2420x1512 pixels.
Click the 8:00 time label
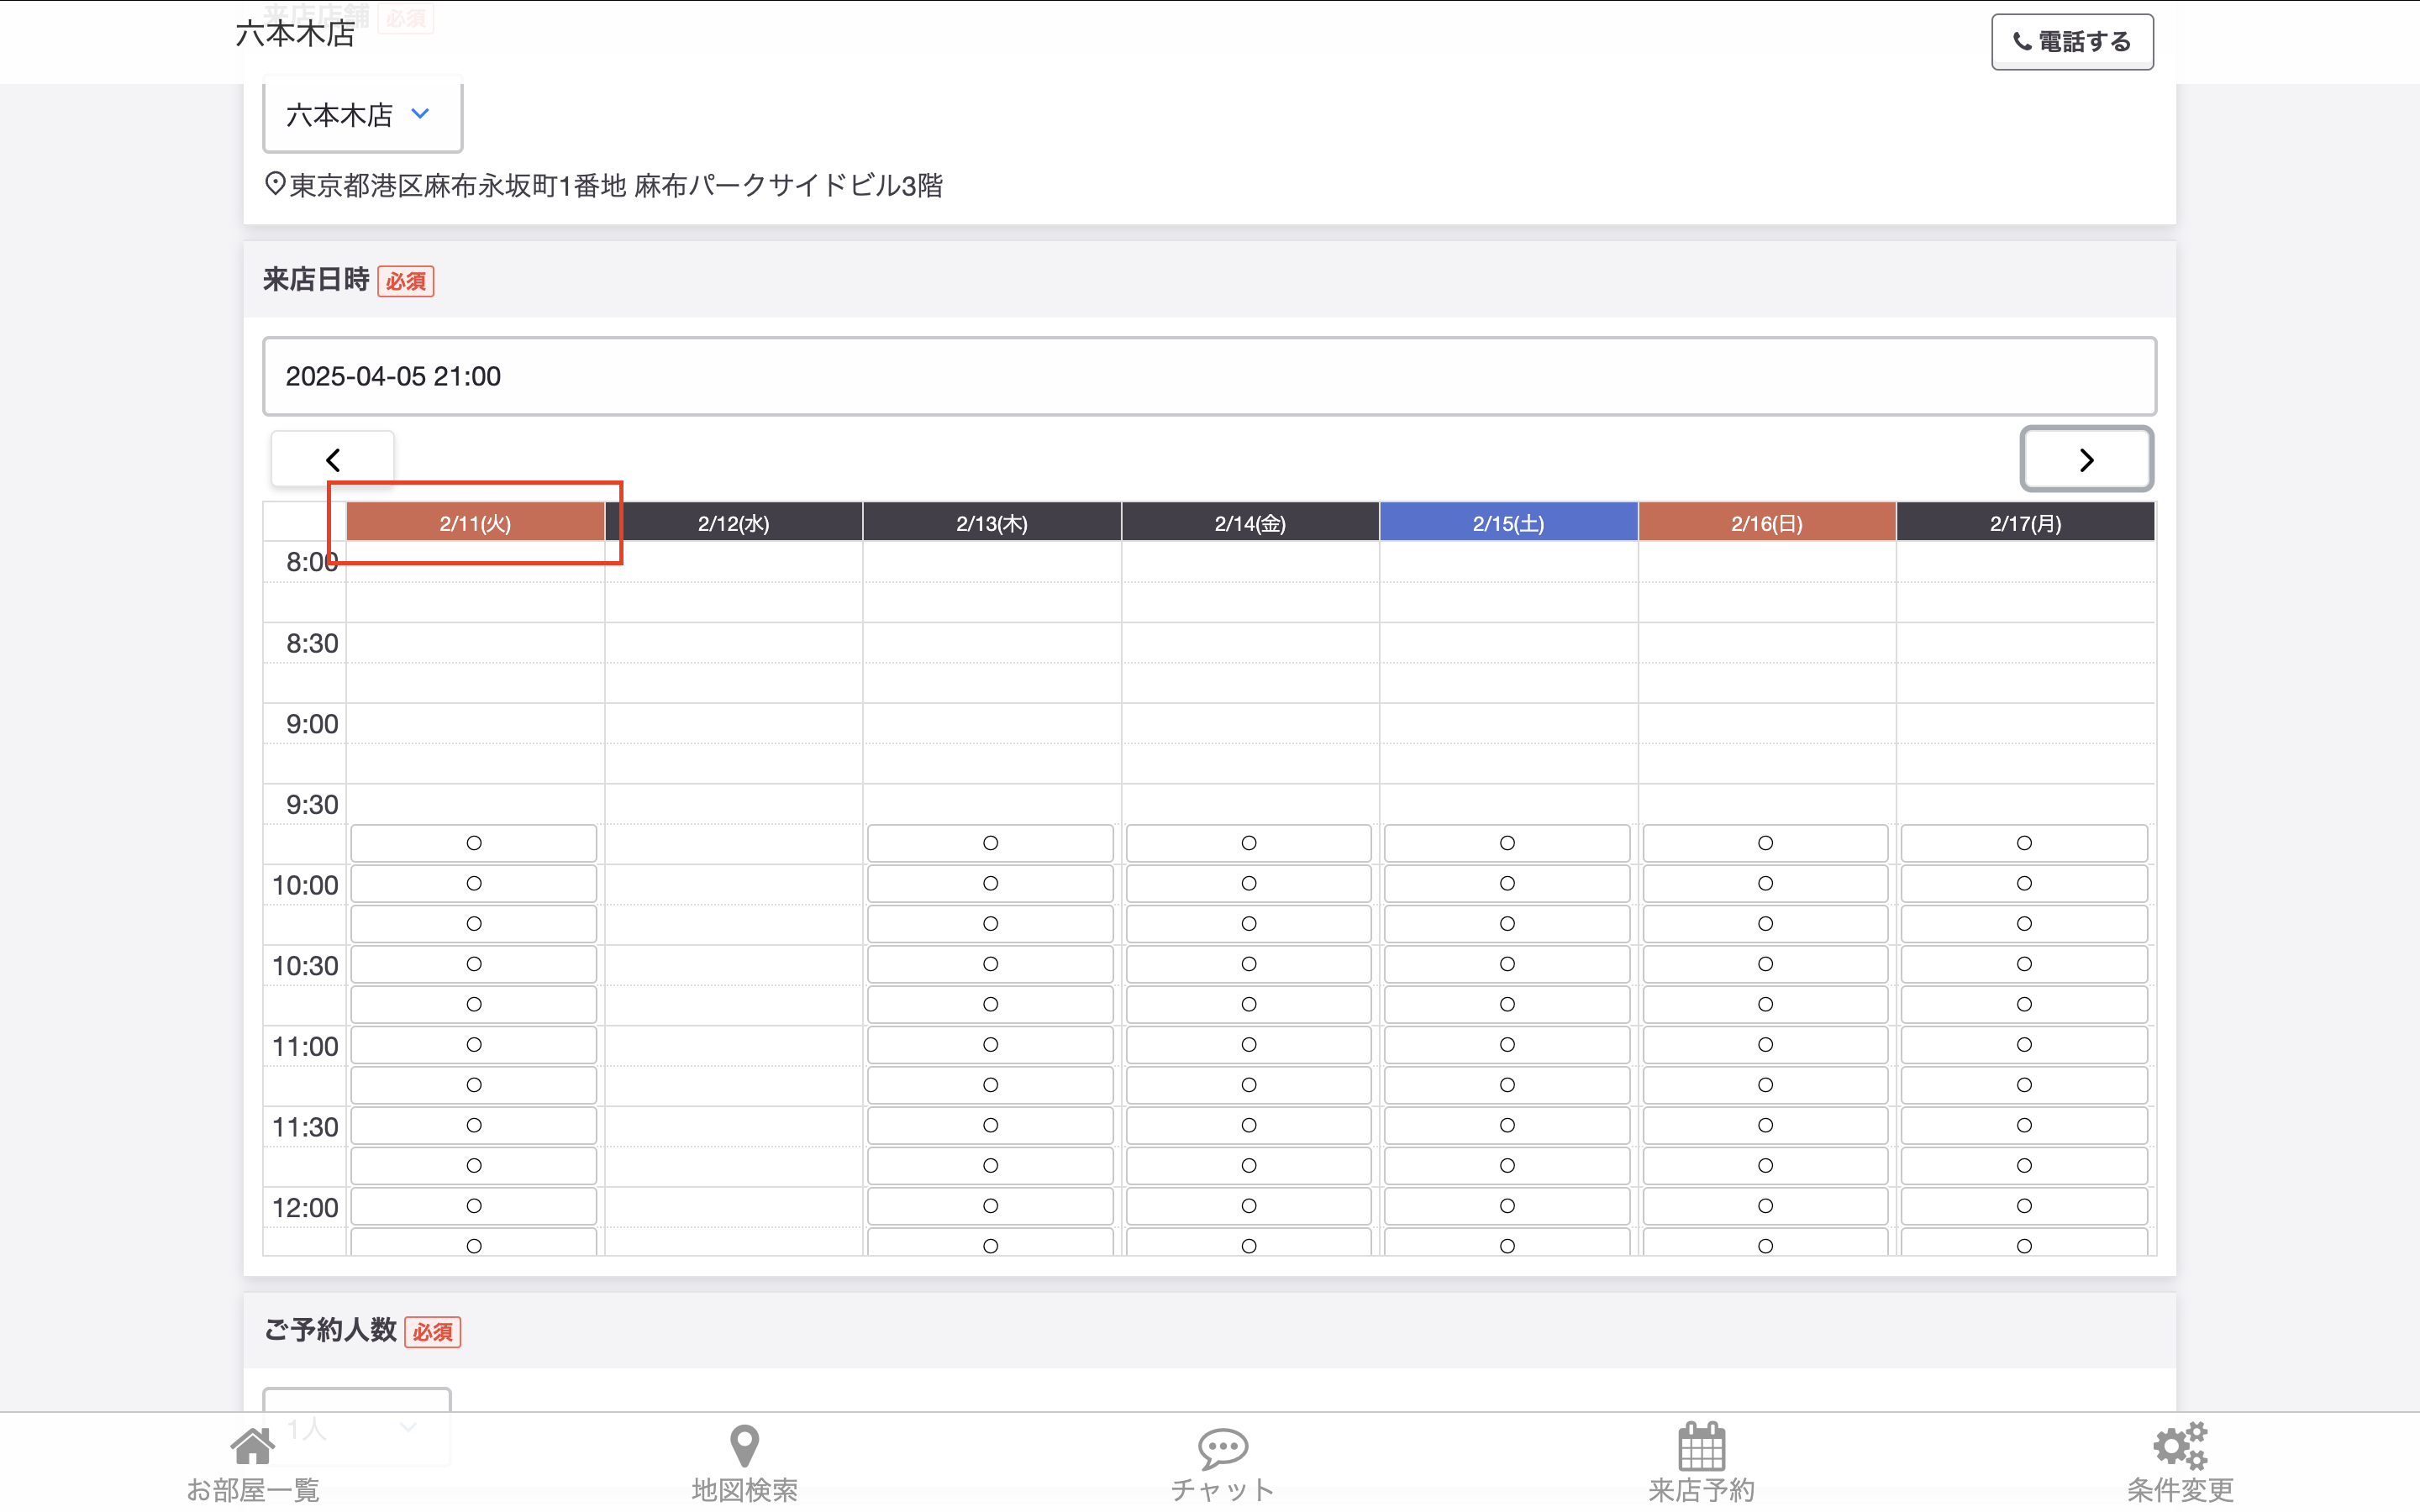tap(312, 562)
